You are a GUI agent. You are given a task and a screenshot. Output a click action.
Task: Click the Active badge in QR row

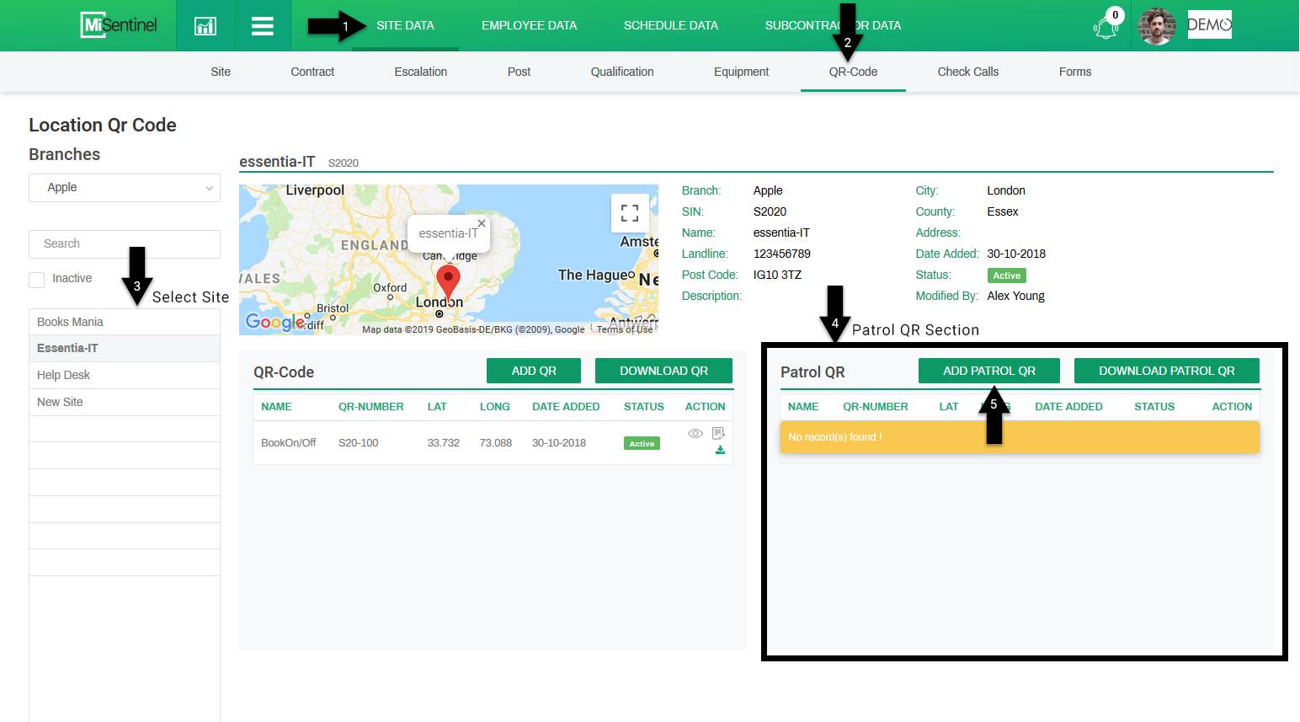(642, 444)
